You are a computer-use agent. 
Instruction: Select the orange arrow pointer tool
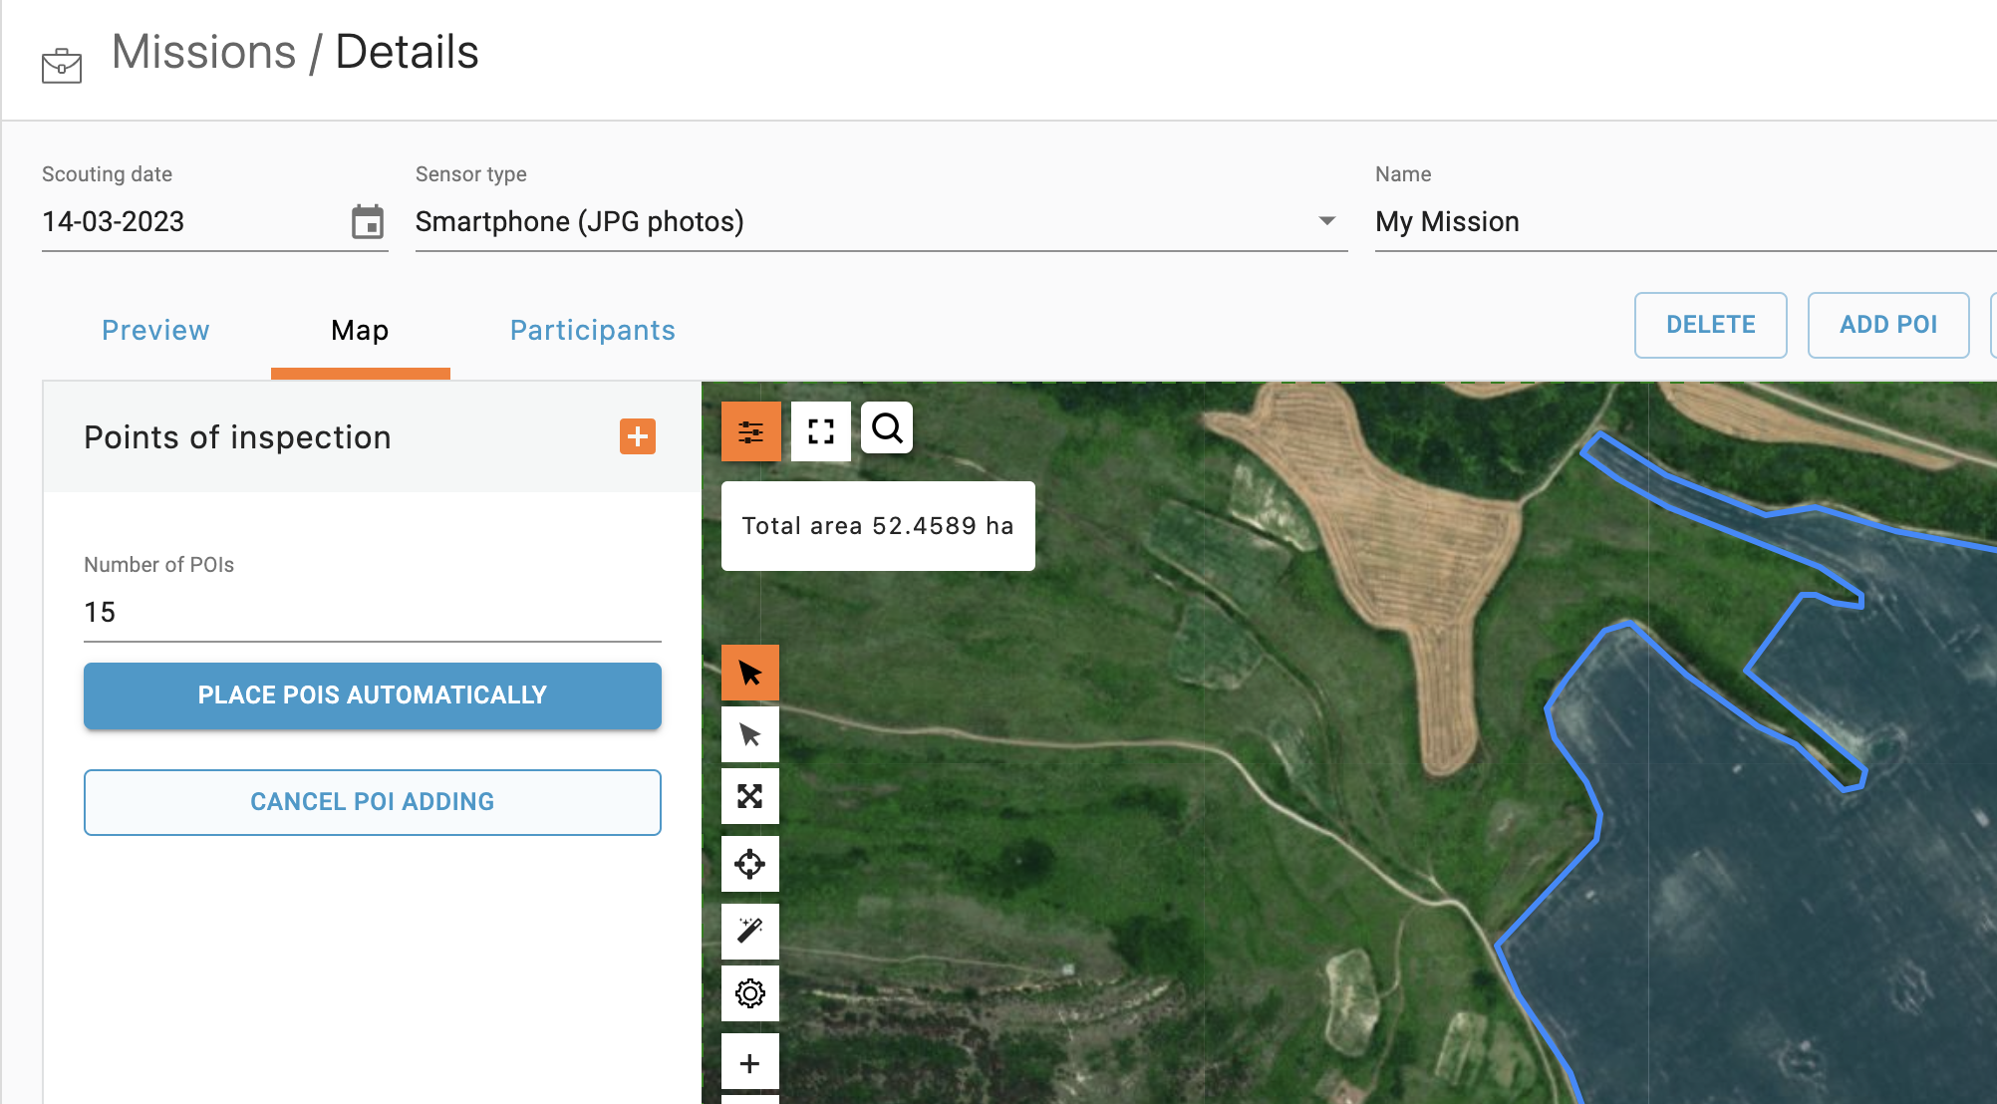coord(750,674)
